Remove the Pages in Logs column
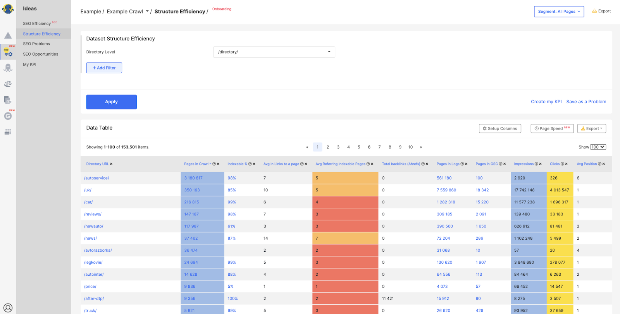This screenshot has height=314, width=620. click(466, 164)
